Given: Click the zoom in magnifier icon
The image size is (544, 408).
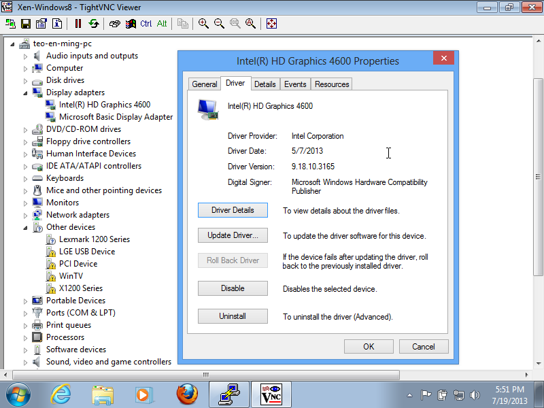Looking at the screenshot, I should point(203,23).
